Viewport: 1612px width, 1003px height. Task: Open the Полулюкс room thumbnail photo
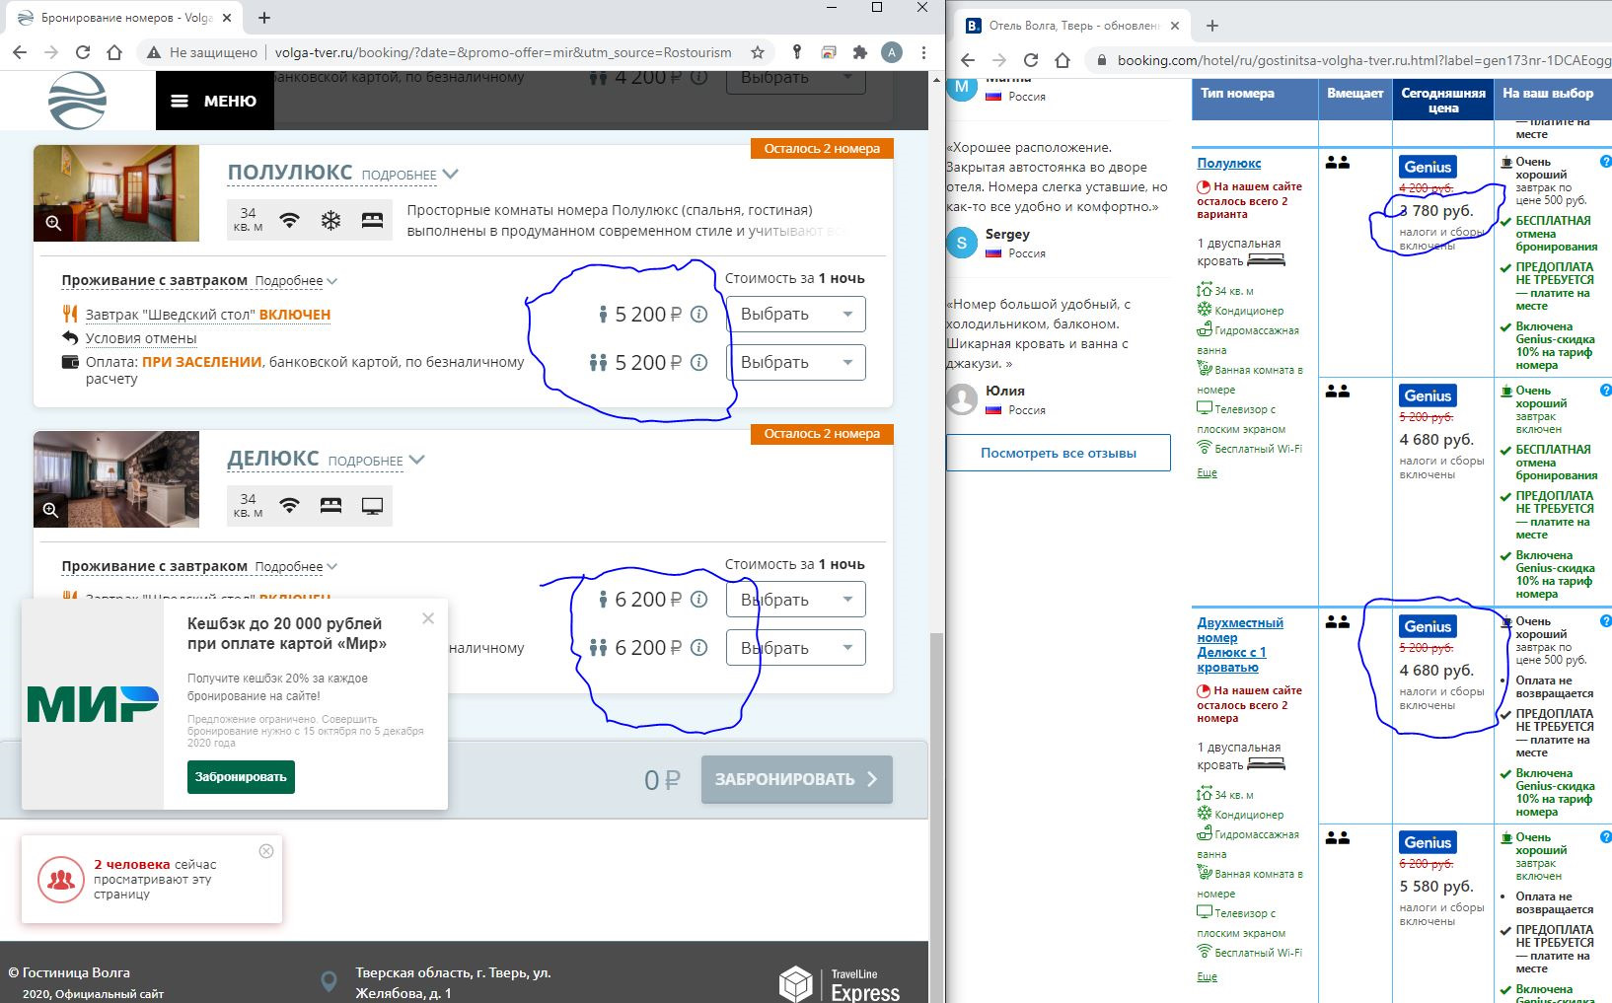point(116,193)
